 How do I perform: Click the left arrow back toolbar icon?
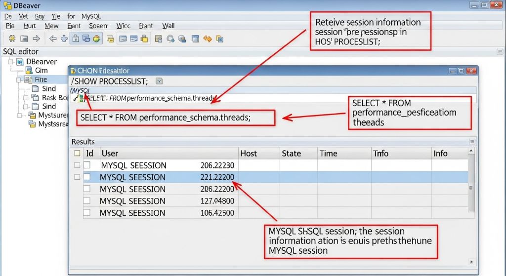coord(53,39)
